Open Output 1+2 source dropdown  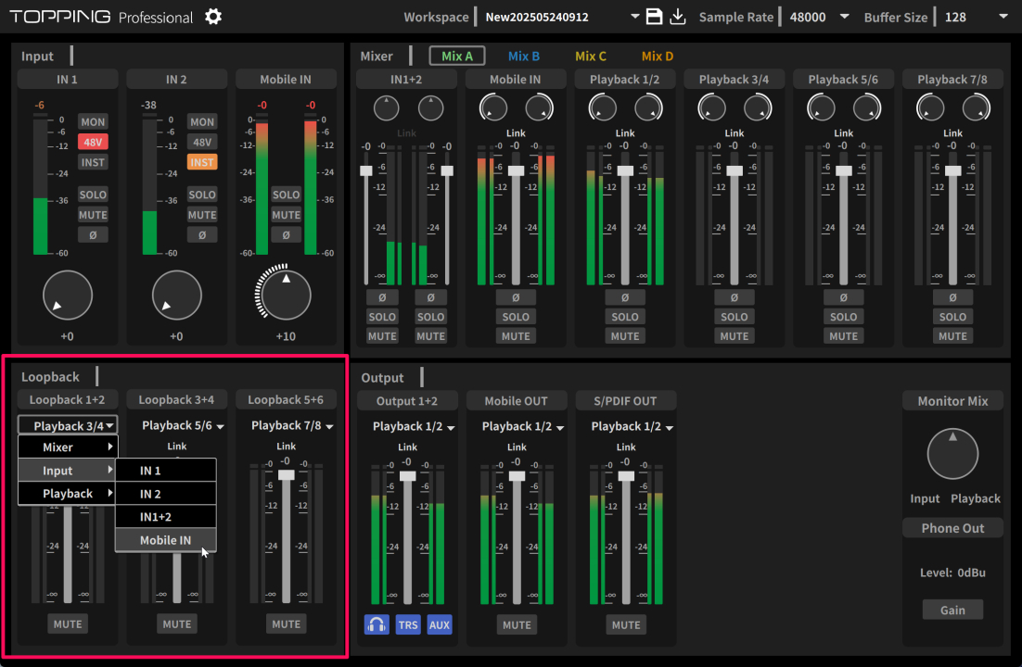(x=414, y=426)
